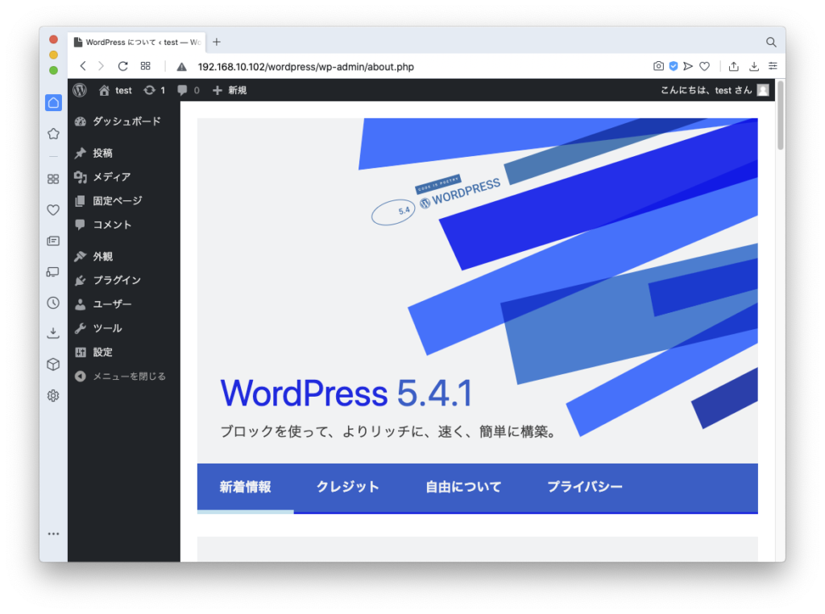Click the snapshot camera icon in address bar
Image resolution: width=825 pixels, height=614 pixels.
658,67
